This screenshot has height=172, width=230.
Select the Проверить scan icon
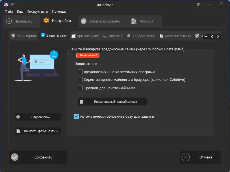pos(9,21)
